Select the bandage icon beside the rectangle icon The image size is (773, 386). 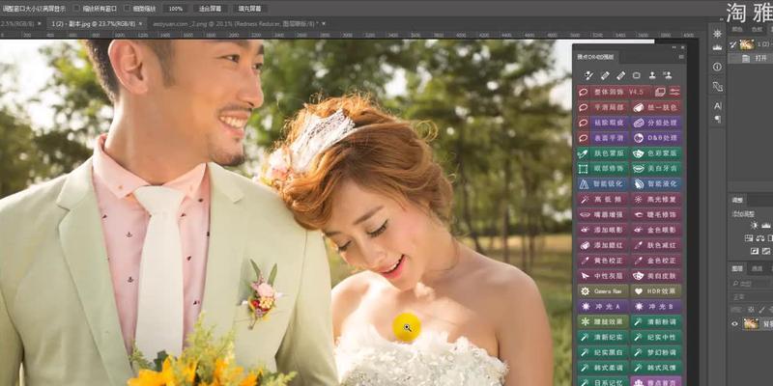click(620, 75)
